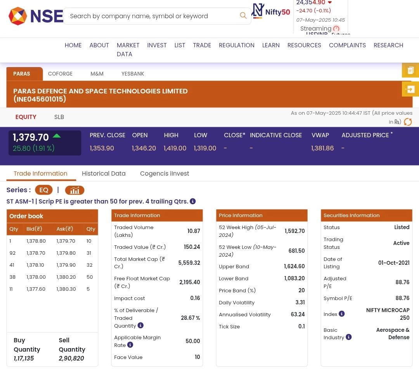
Task: Click the Nifty50 index logo
Action: pos(271,11)
